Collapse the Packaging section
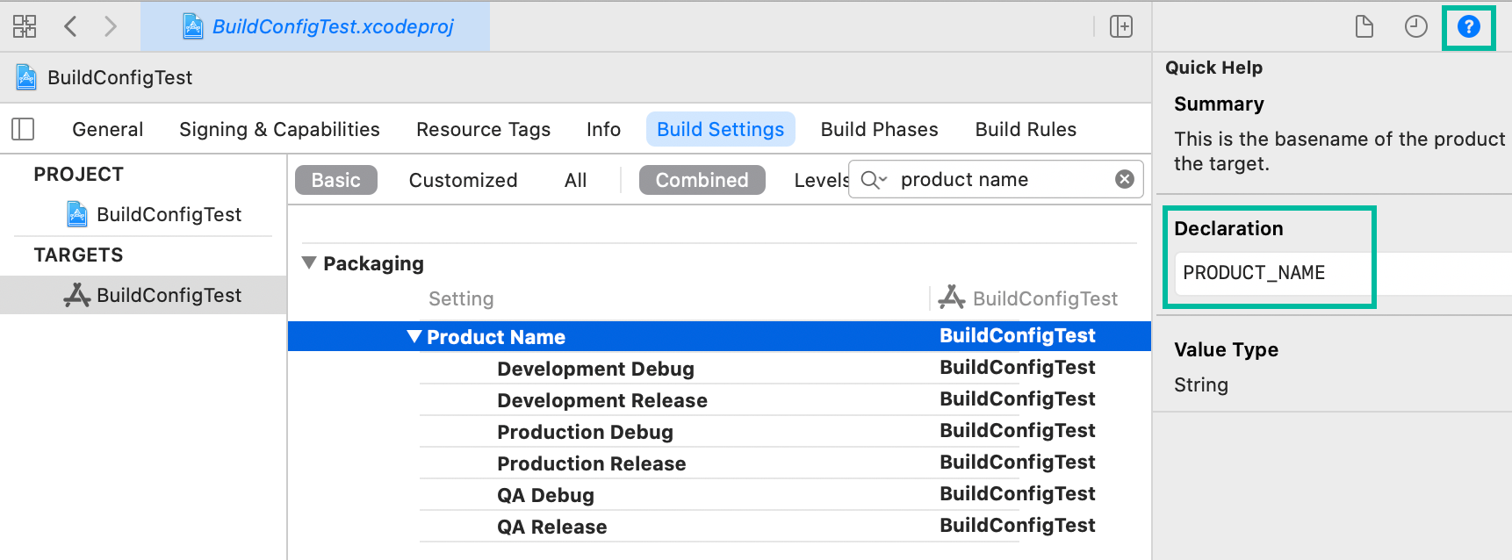The width and height of the screenshot is (1512, 560). (x=309, y=263)
